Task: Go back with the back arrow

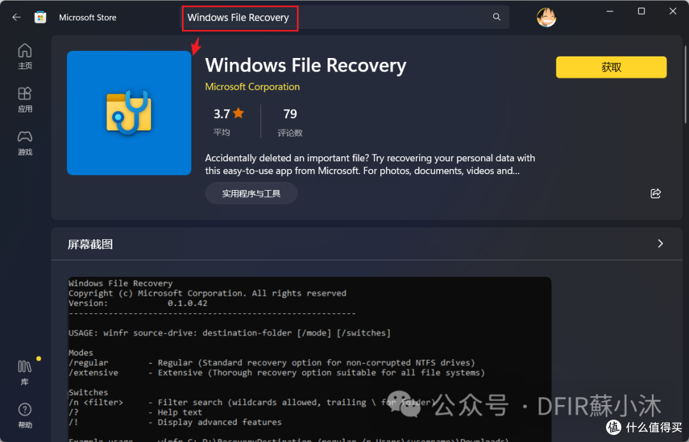Action: click(16, 17)
